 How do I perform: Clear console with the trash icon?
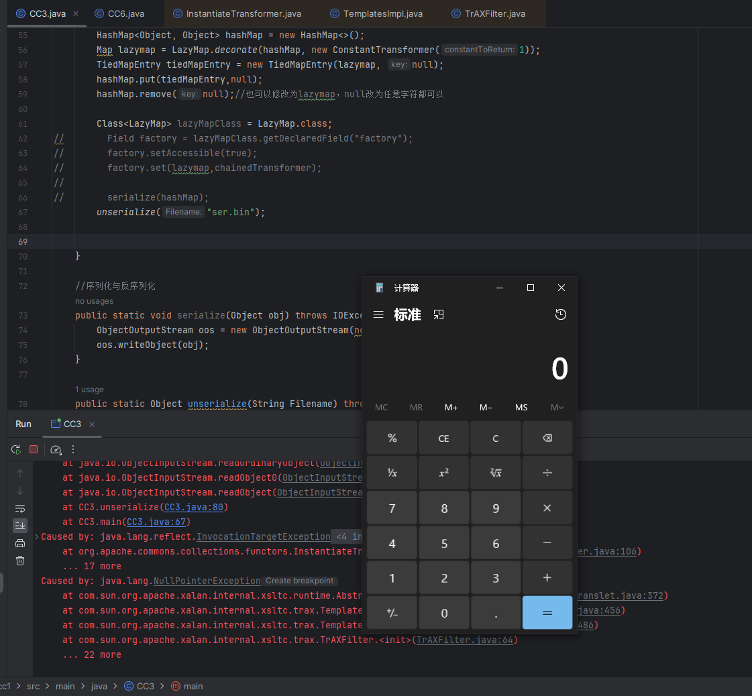point(20,561)
